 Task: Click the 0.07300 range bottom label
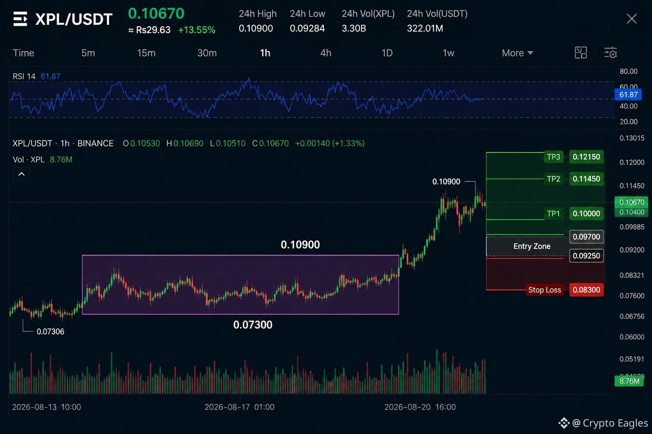(x=253, y=325)
